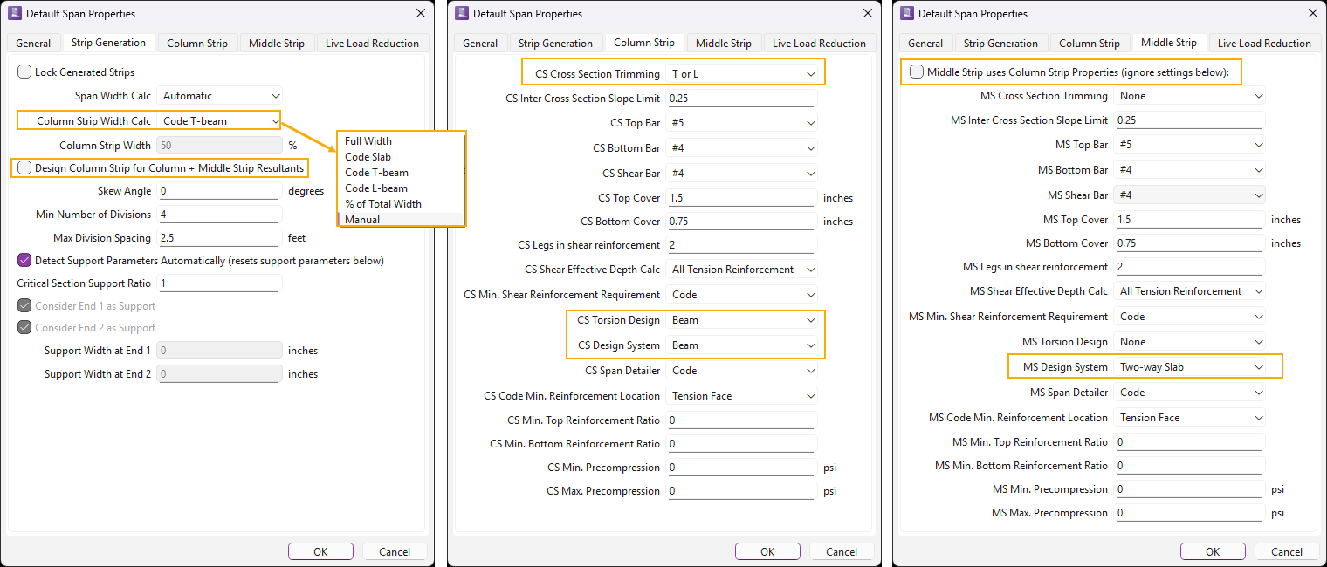Click the app icon in the middle dialog's title bar
1327x567 pixels.
pos(461,14)
